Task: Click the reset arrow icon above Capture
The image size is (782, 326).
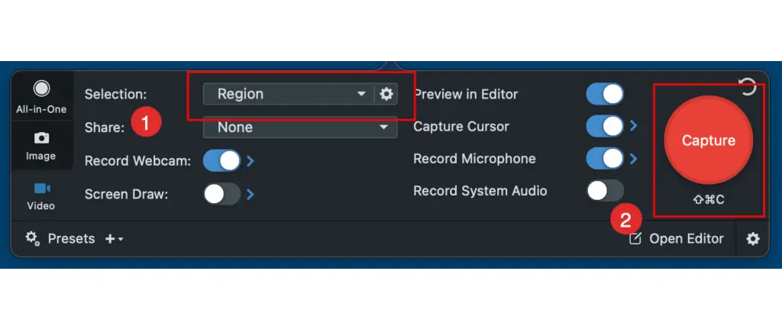Action: pyautogui.click(x=748, y=86)
